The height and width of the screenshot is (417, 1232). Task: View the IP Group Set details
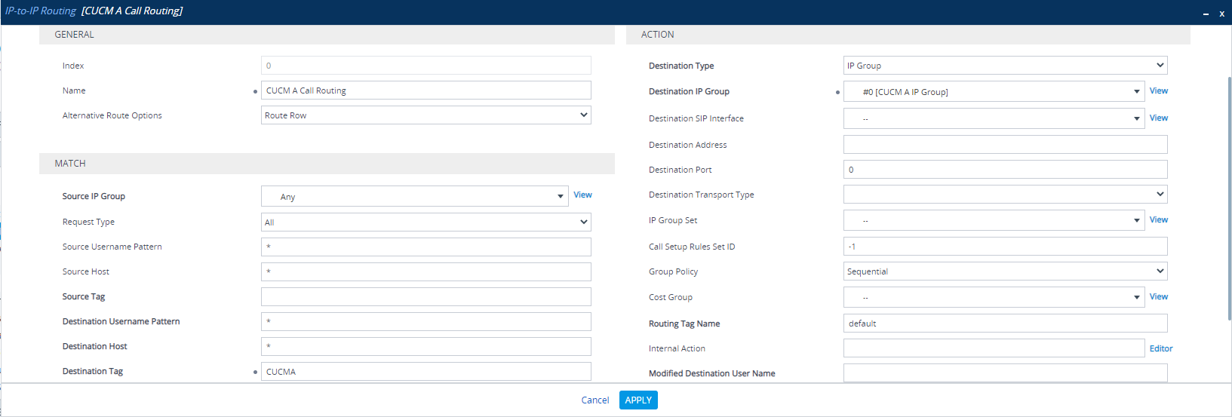(x=1158, y=219)
